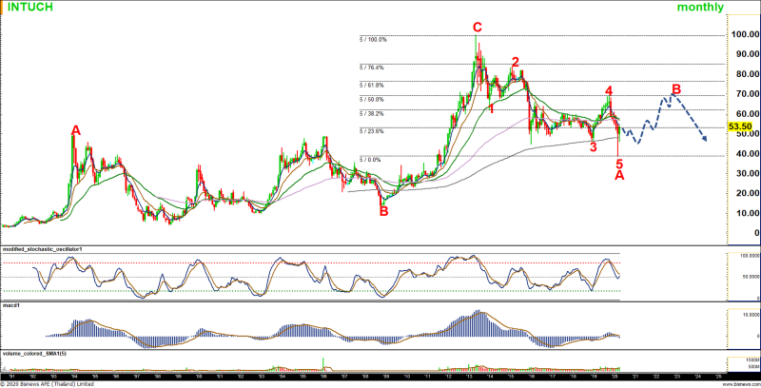The height and width of the screenshot is (388, 761).
Task: Select the 61.8% Fibonacci retracement label
Action: [372, 85]
